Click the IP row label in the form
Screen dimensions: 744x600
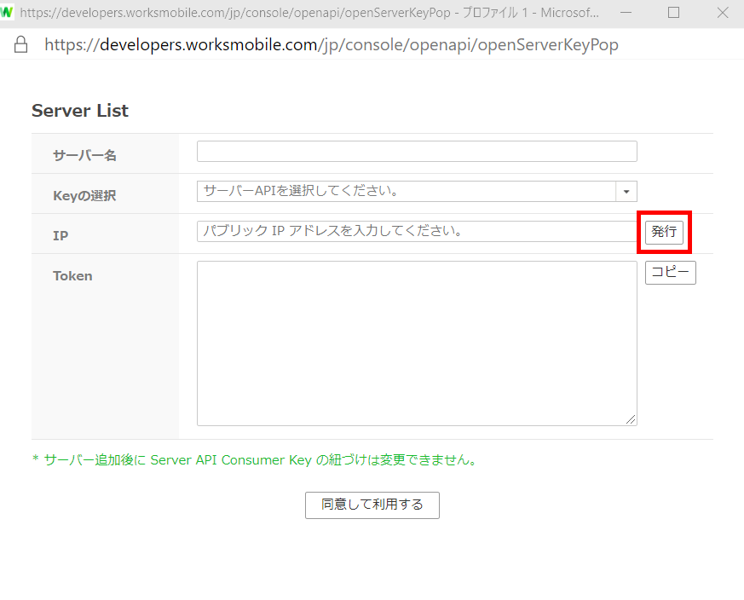[x=60, y=234]
